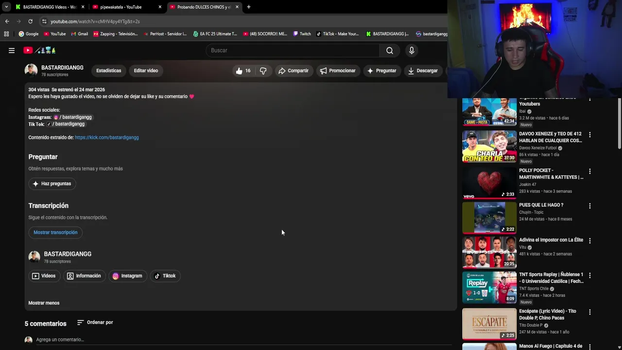
Task: Open the kick.com/bastardigangg link
Action: (x=106, y=138)
